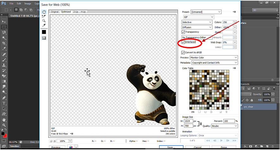
Task: Select the Hand tool in Photoshop toolbar
Action: [4, 120]
